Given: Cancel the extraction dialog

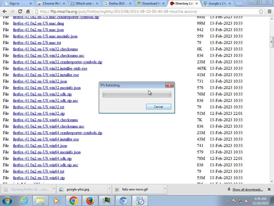Looking at the screenshot, I should (158, 107).
